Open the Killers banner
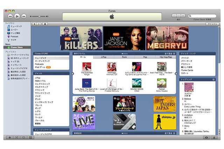Image resolution: width=224 pixels, height=149 pixels. pyautogui.click(x=80, y=38)
